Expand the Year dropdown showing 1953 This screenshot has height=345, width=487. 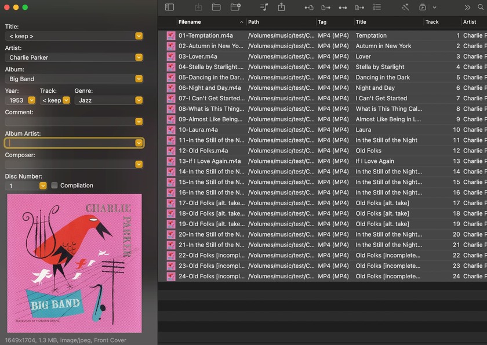[31, 100]
